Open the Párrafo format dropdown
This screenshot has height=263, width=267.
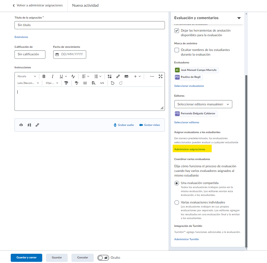tap(27, 76)
